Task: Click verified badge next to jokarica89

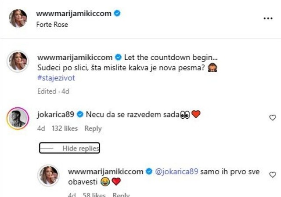Action: coord(80,114)
